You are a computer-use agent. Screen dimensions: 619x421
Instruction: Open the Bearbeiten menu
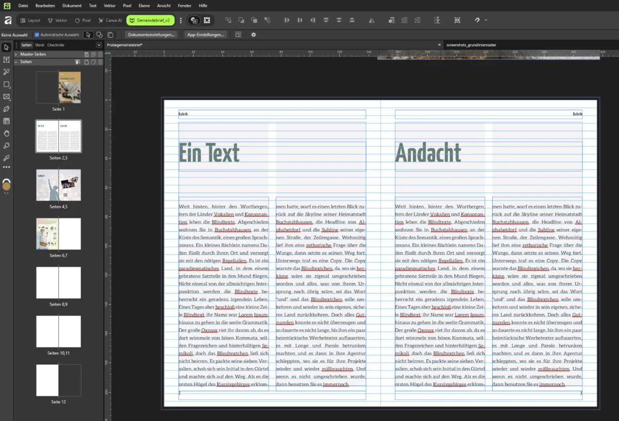click(45, 6)
